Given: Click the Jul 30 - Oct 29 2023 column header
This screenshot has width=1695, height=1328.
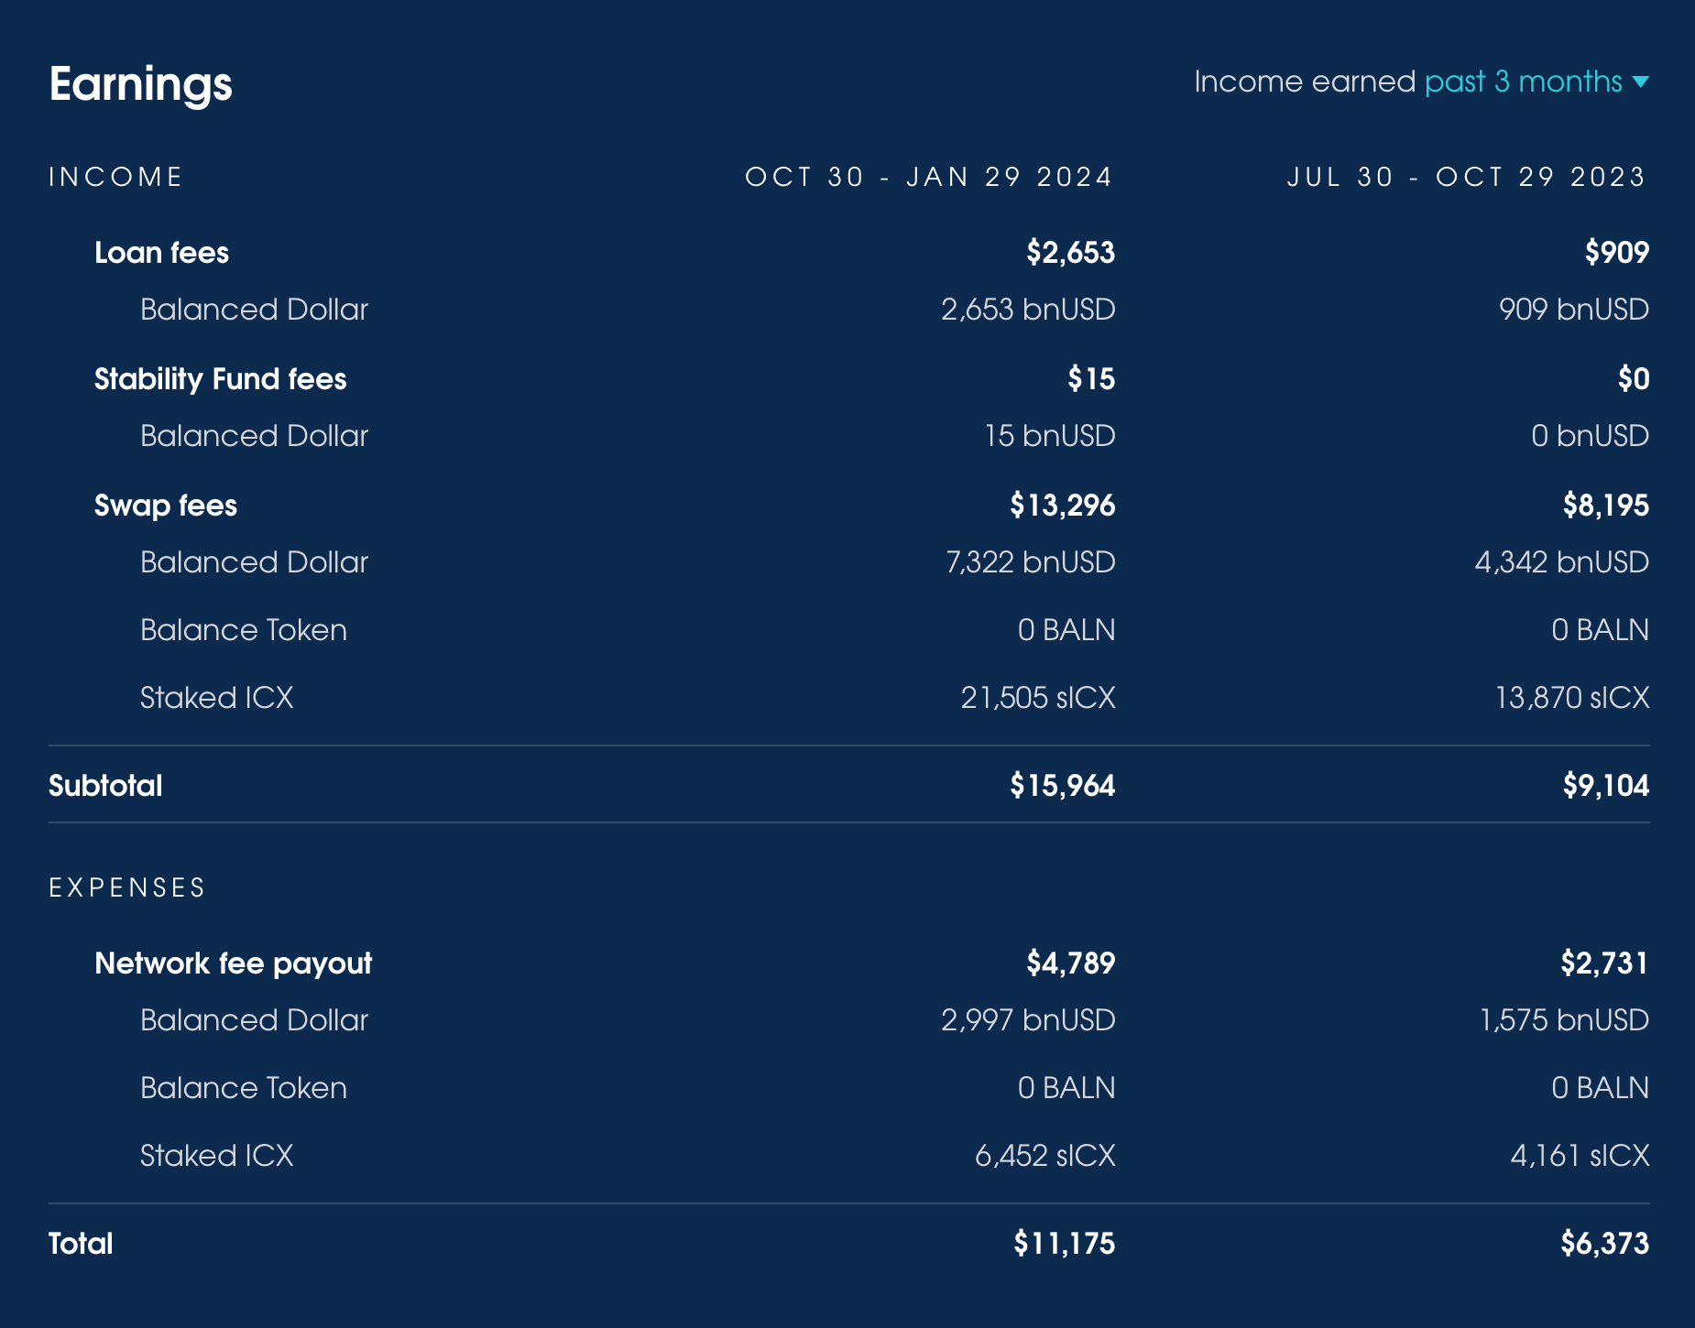Looking at the screenshot, I should (1467, 177).
